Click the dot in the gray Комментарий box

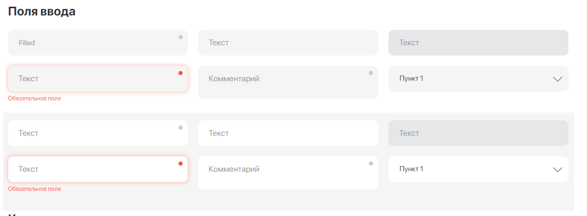(x=370, y=73)
